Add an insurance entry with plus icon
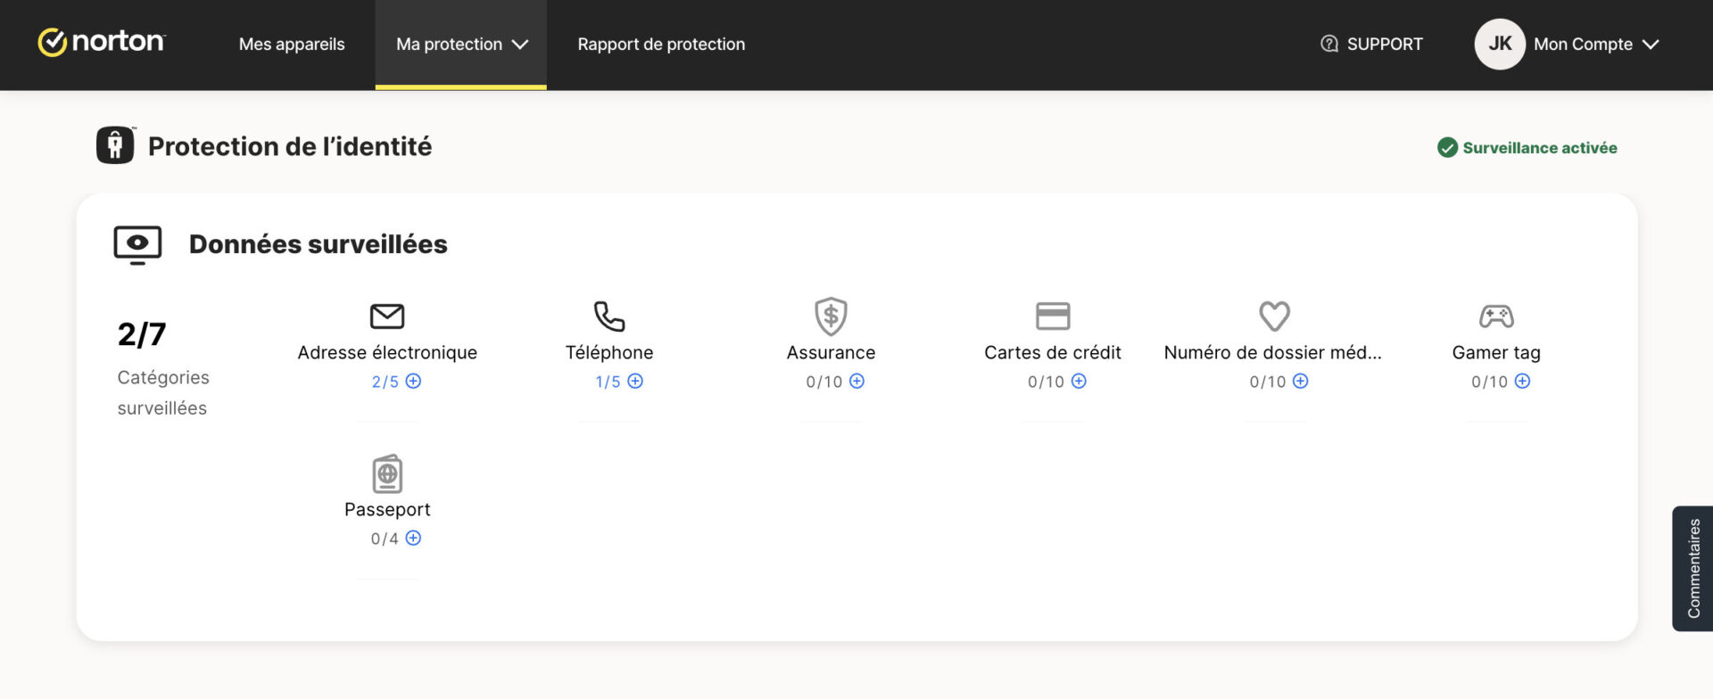This screenshot has height=699, width=1713. tap(856, 381)
